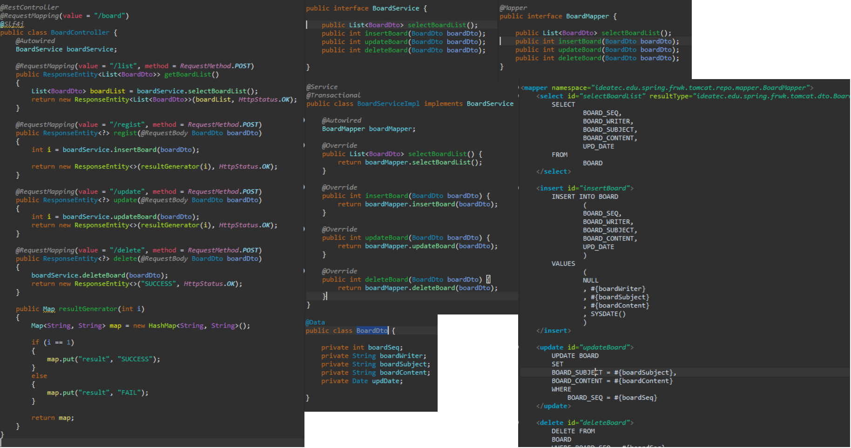The height and width of the screenshot is (448, 851).
Task: Click the "INSERT INTO BOARD" line
Action: (585, 197)
